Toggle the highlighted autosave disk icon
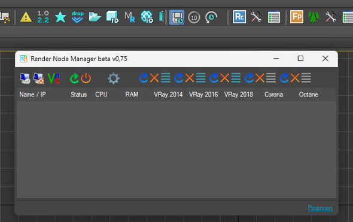Viewport: 353px width, 222px height. [176, 17]
